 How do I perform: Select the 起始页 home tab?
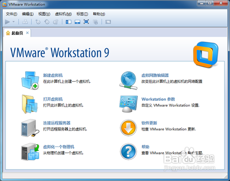[17, 33]
